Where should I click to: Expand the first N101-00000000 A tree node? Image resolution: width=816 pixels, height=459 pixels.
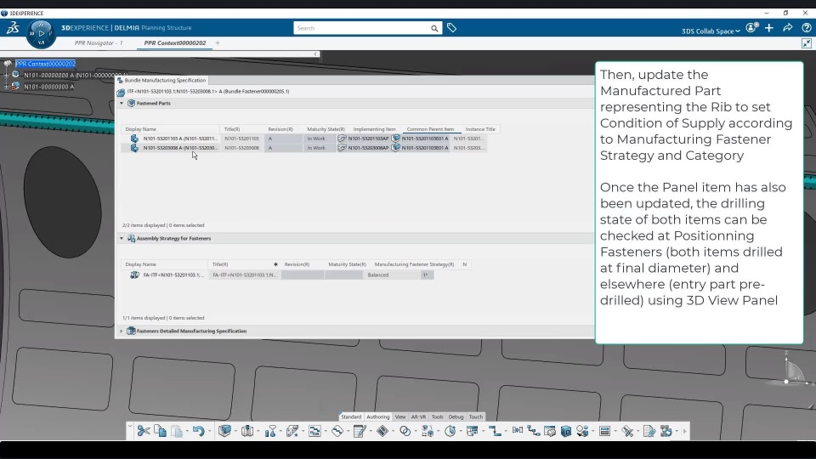click(x=6, y=75)
